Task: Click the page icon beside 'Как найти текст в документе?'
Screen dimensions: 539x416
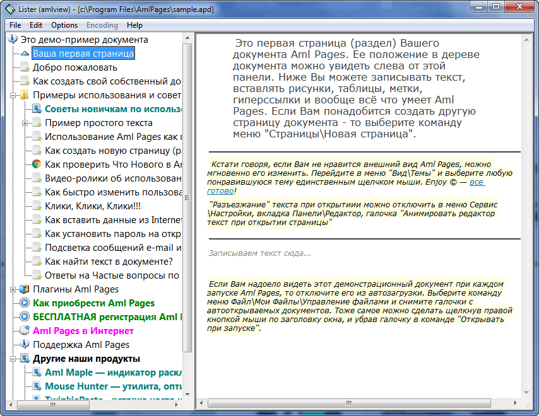Action: [37, 261]
